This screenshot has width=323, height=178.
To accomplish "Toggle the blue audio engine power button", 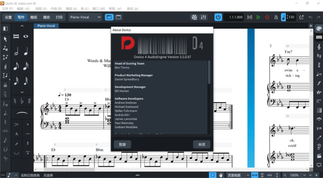I will [218, 17].
